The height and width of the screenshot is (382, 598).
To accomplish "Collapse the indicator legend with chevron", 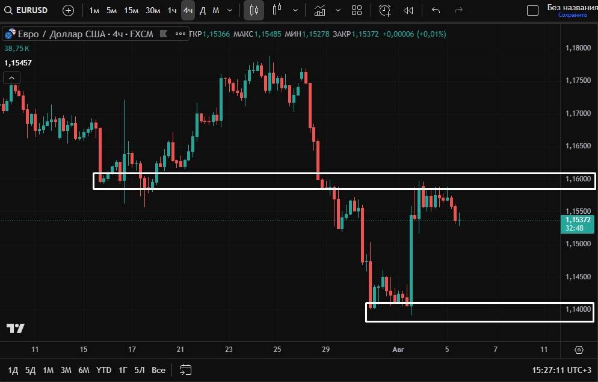I will (x=11, y=77).
